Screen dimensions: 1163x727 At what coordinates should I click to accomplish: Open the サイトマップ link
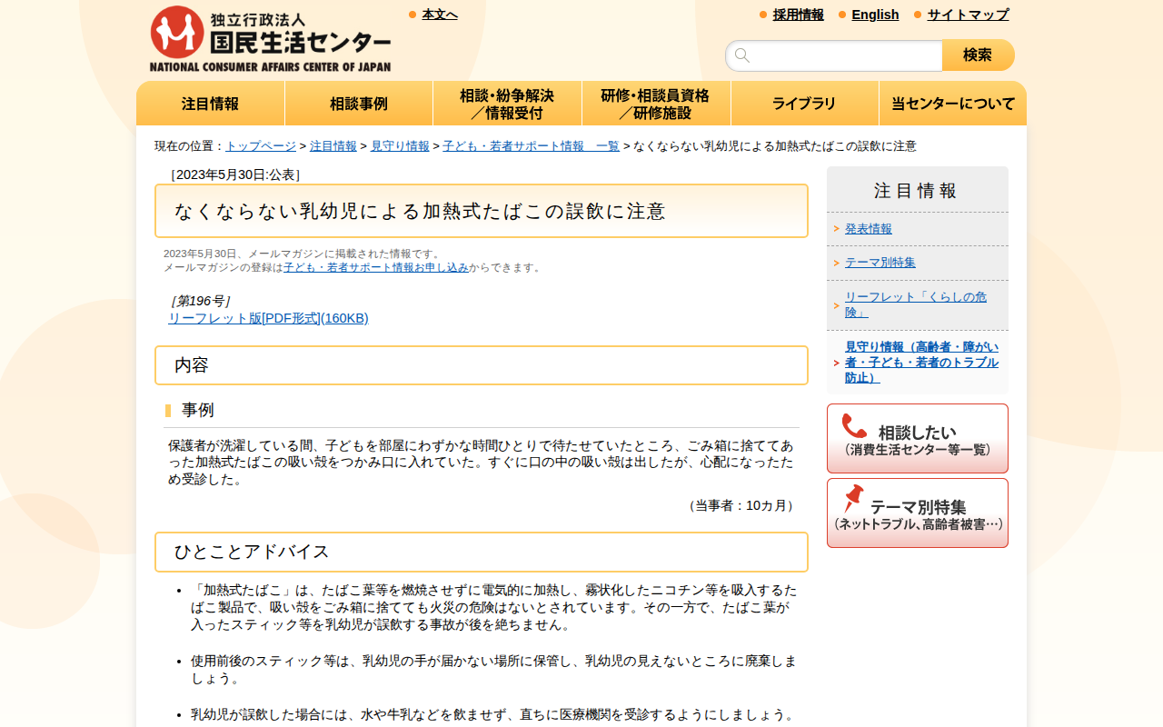(x=968, y=15)
